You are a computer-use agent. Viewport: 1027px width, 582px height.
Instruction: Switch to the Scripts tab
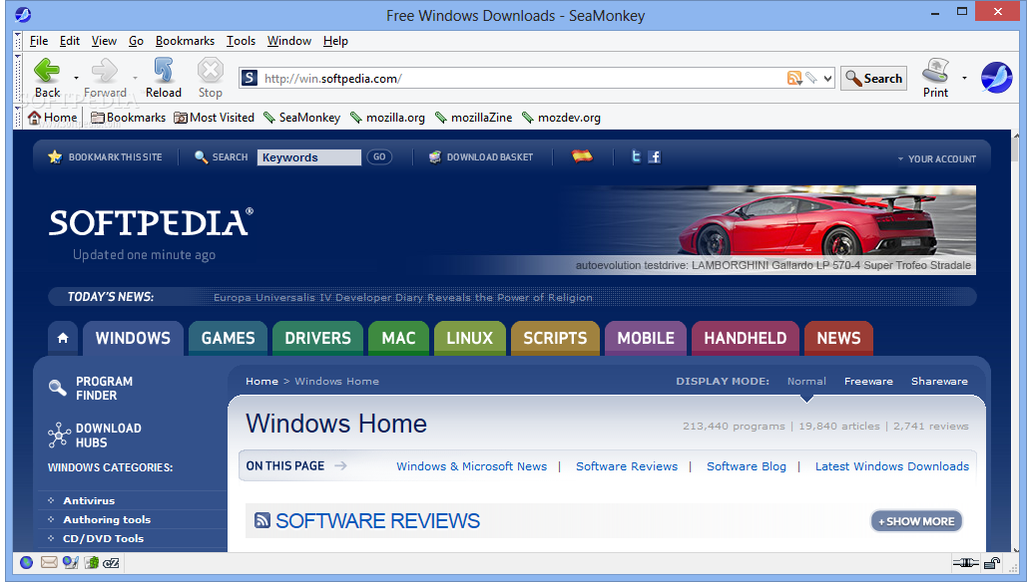(x=555, y=338)
